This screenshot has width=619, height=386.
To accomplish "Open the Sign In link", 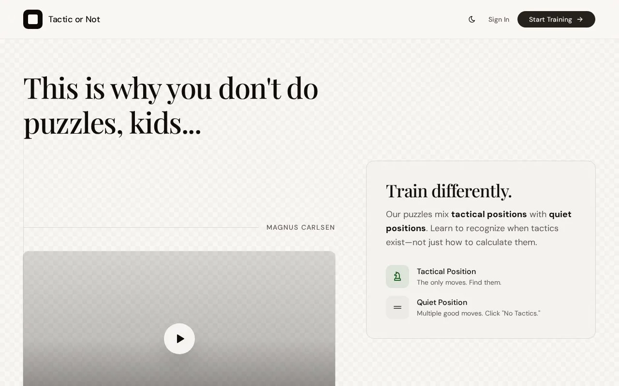I will (499, 19).
